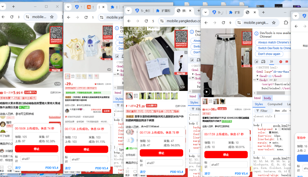Show more DevTools tabs in jeans window

click(272, 61)
